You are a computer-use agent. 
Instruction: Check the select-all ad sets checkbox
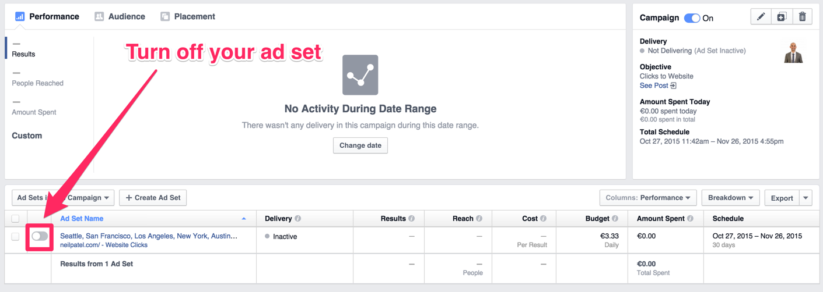pyautogui.click(x=15, y=219)
